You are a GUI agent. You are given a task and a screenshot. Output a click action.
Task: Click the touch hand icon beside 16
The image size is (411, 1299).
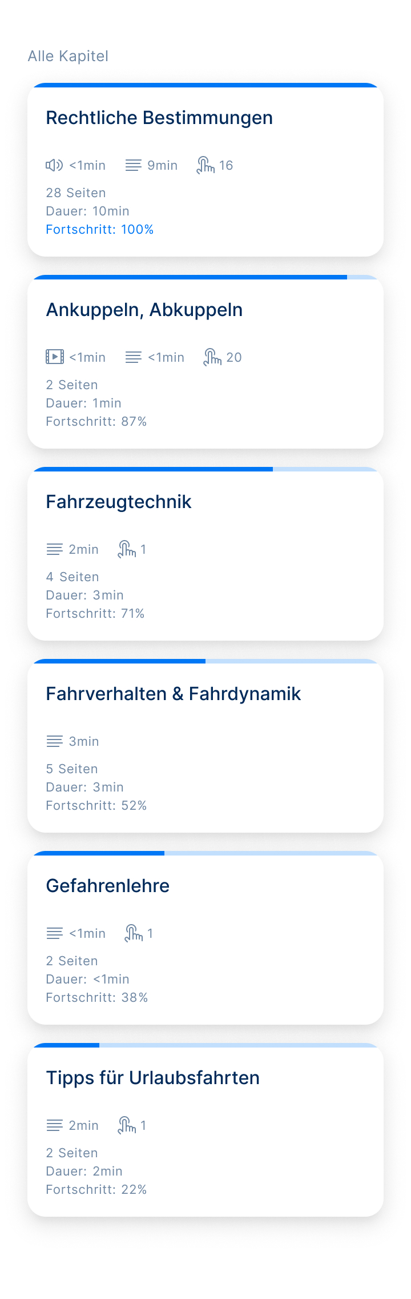tap(205, 165)
